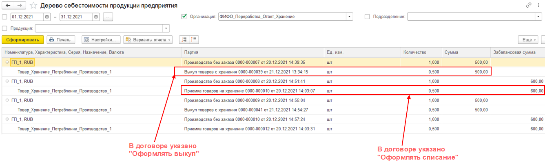Image resolution: width=545 pixels, height=162 pixels.
Task: Click the Печать button
Action: pyautogui.click(x=61, y=39)
